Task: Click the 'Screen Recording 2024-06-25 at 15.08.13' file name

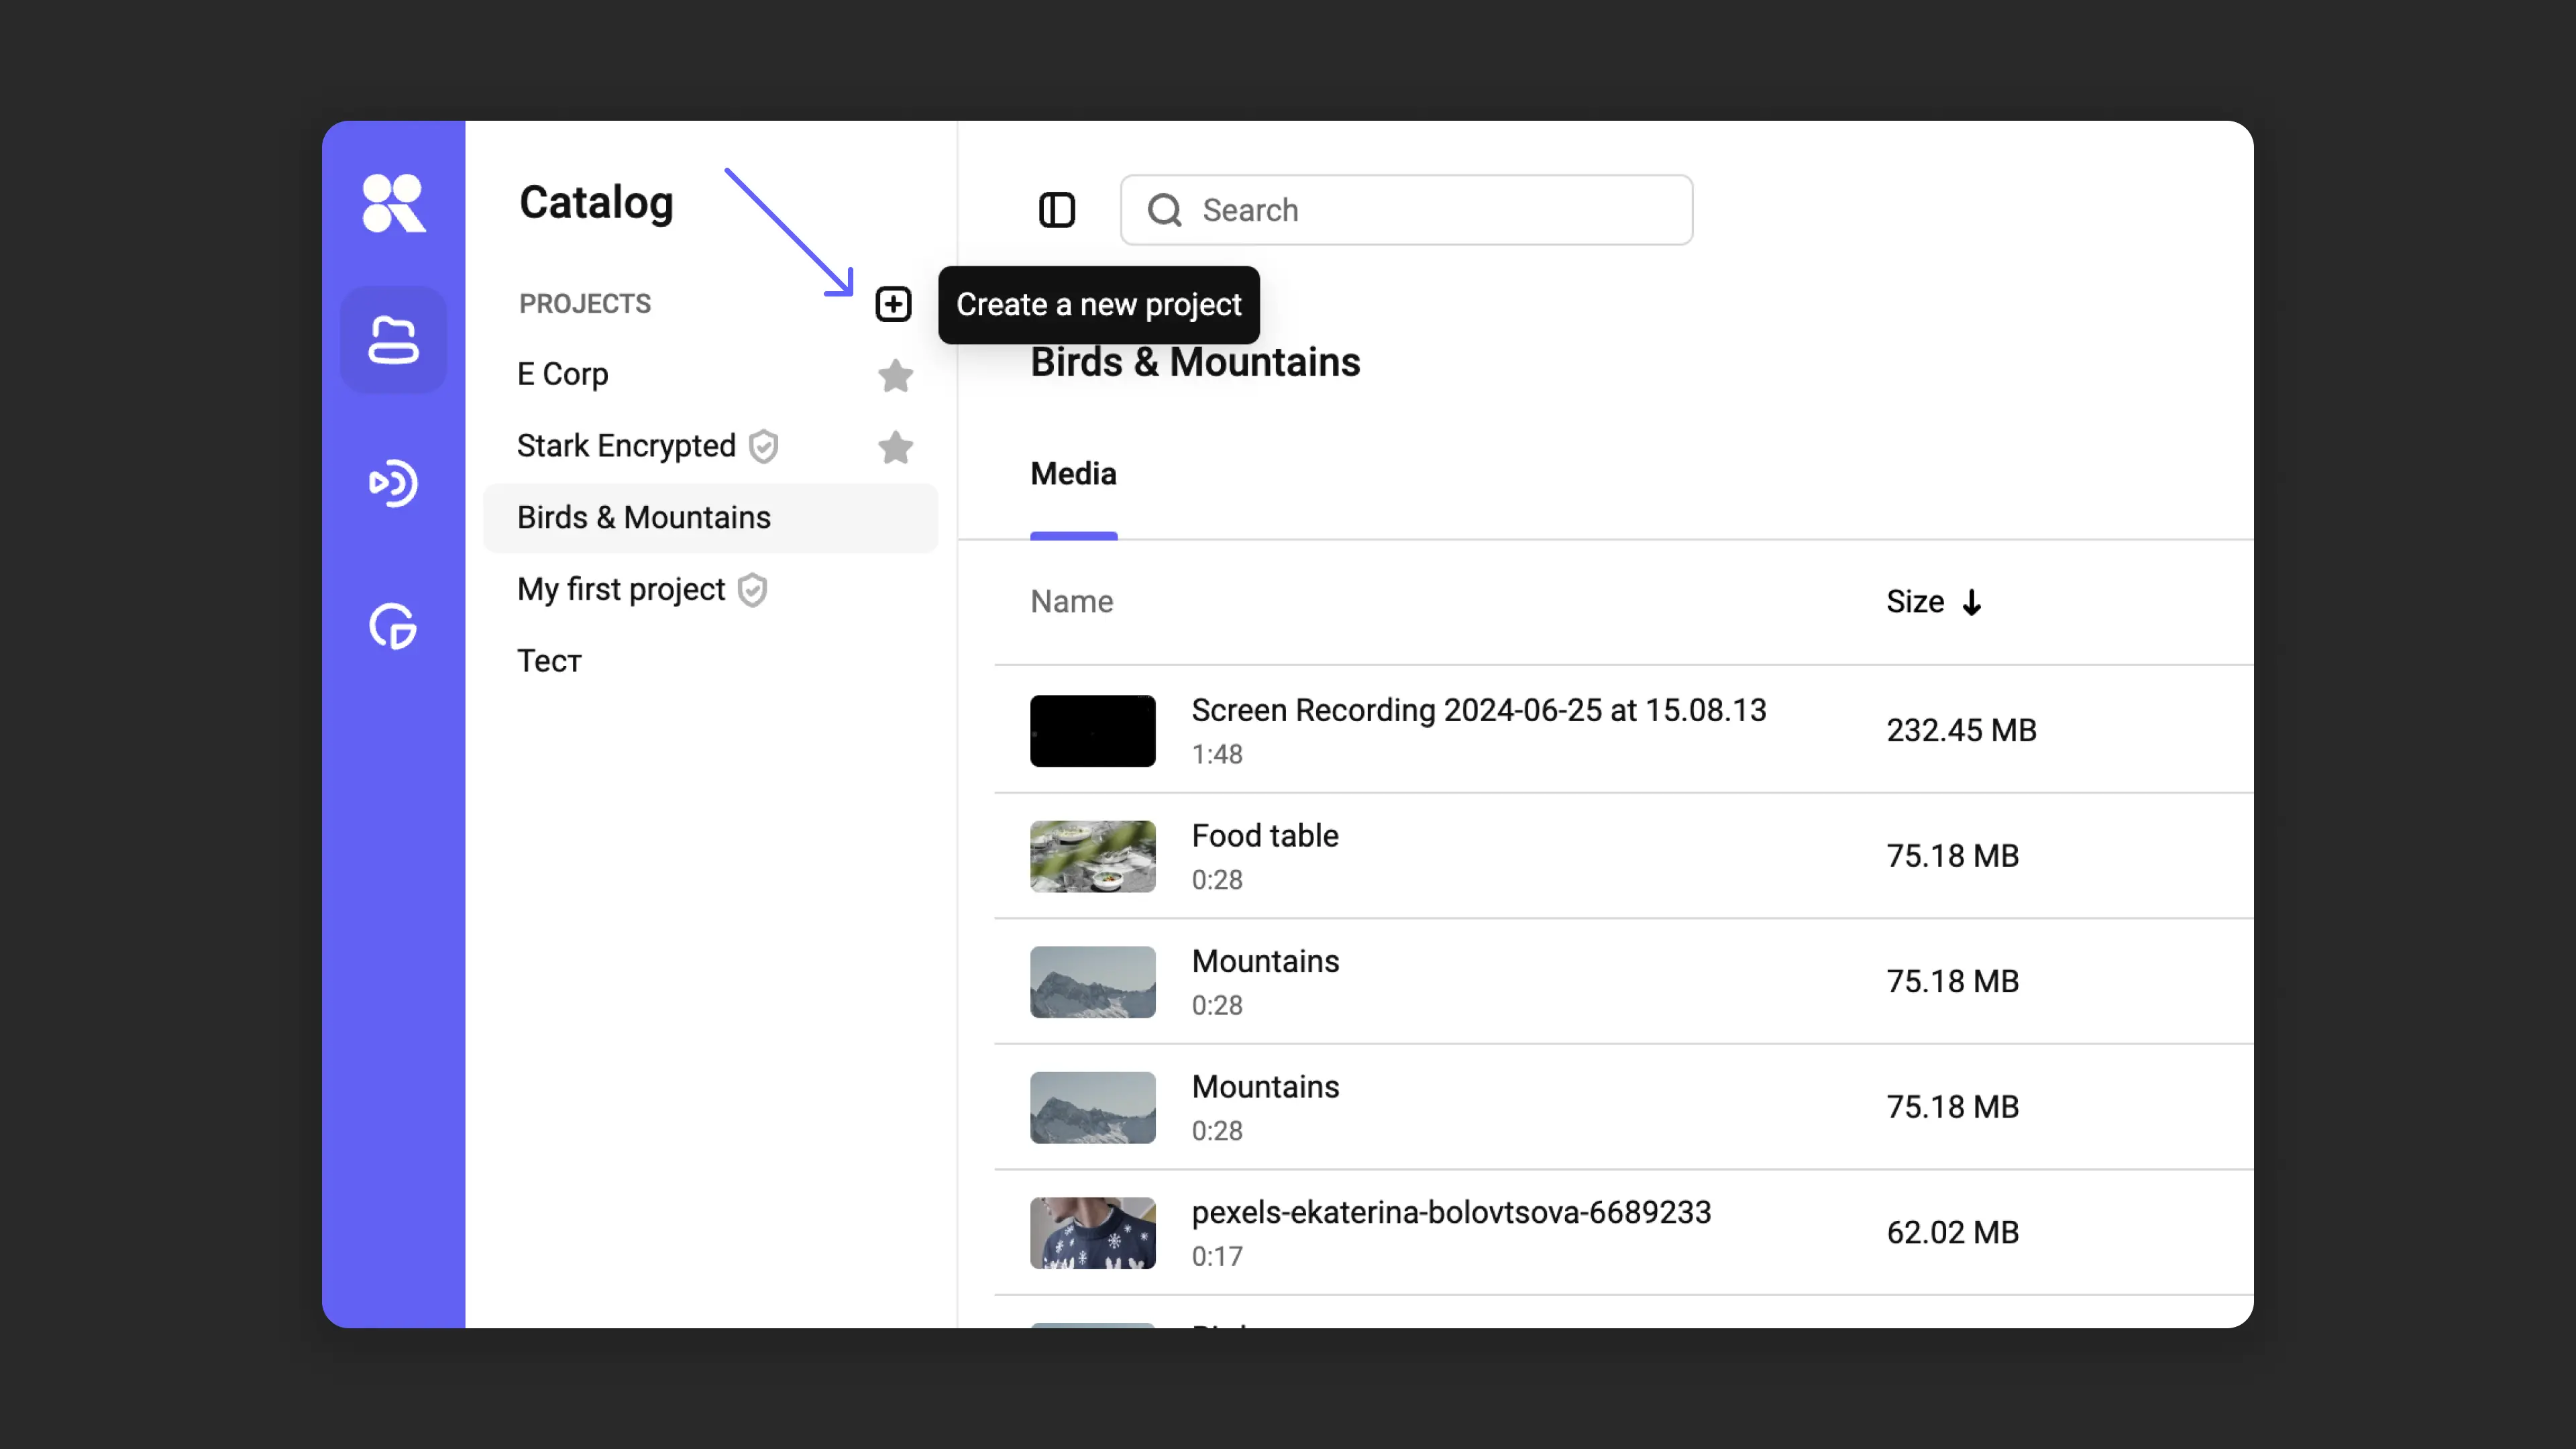Action: [x=1479, y=711]
